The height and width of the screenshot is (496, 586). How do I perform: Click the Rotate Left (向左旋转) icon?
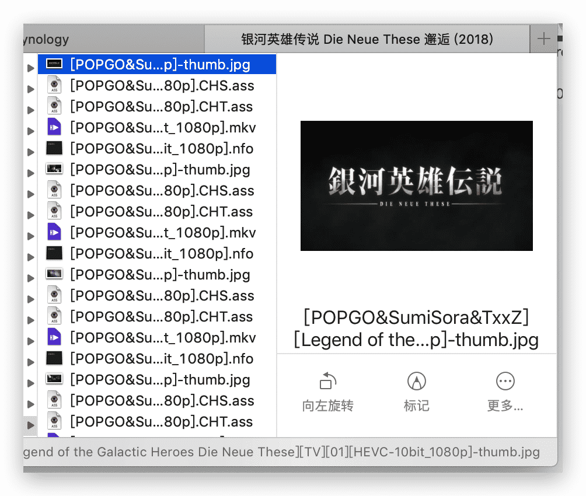pos(327,382)
